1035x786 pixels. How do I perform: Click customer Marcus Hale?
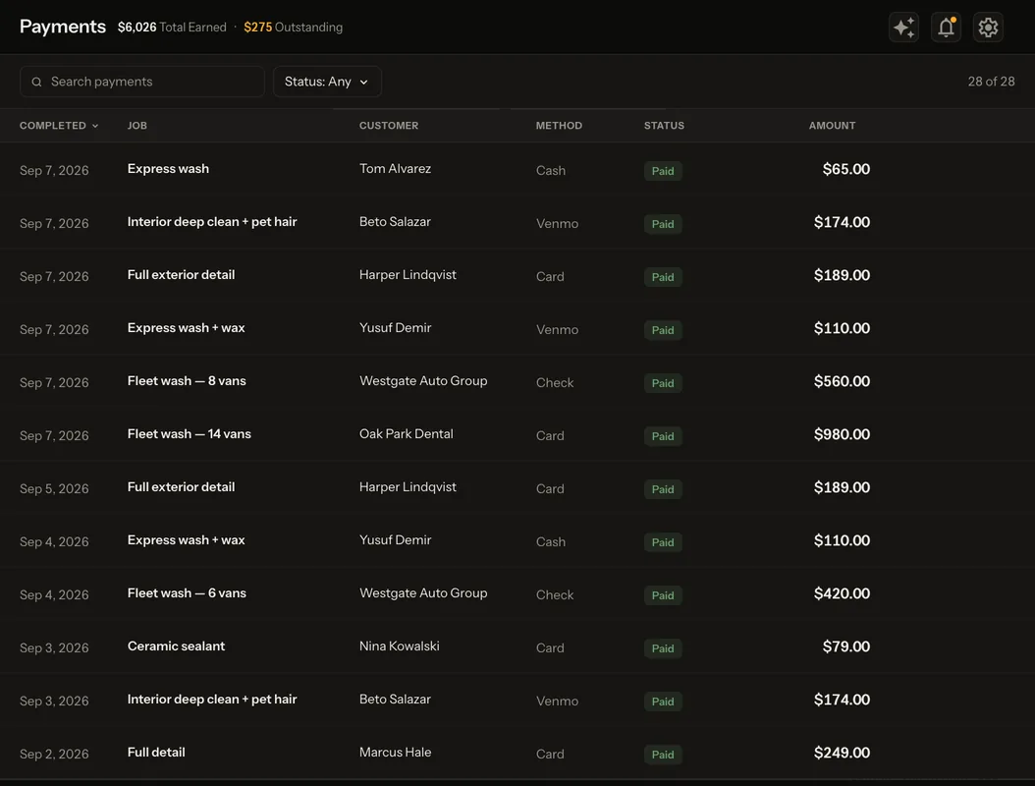[396, 753]
